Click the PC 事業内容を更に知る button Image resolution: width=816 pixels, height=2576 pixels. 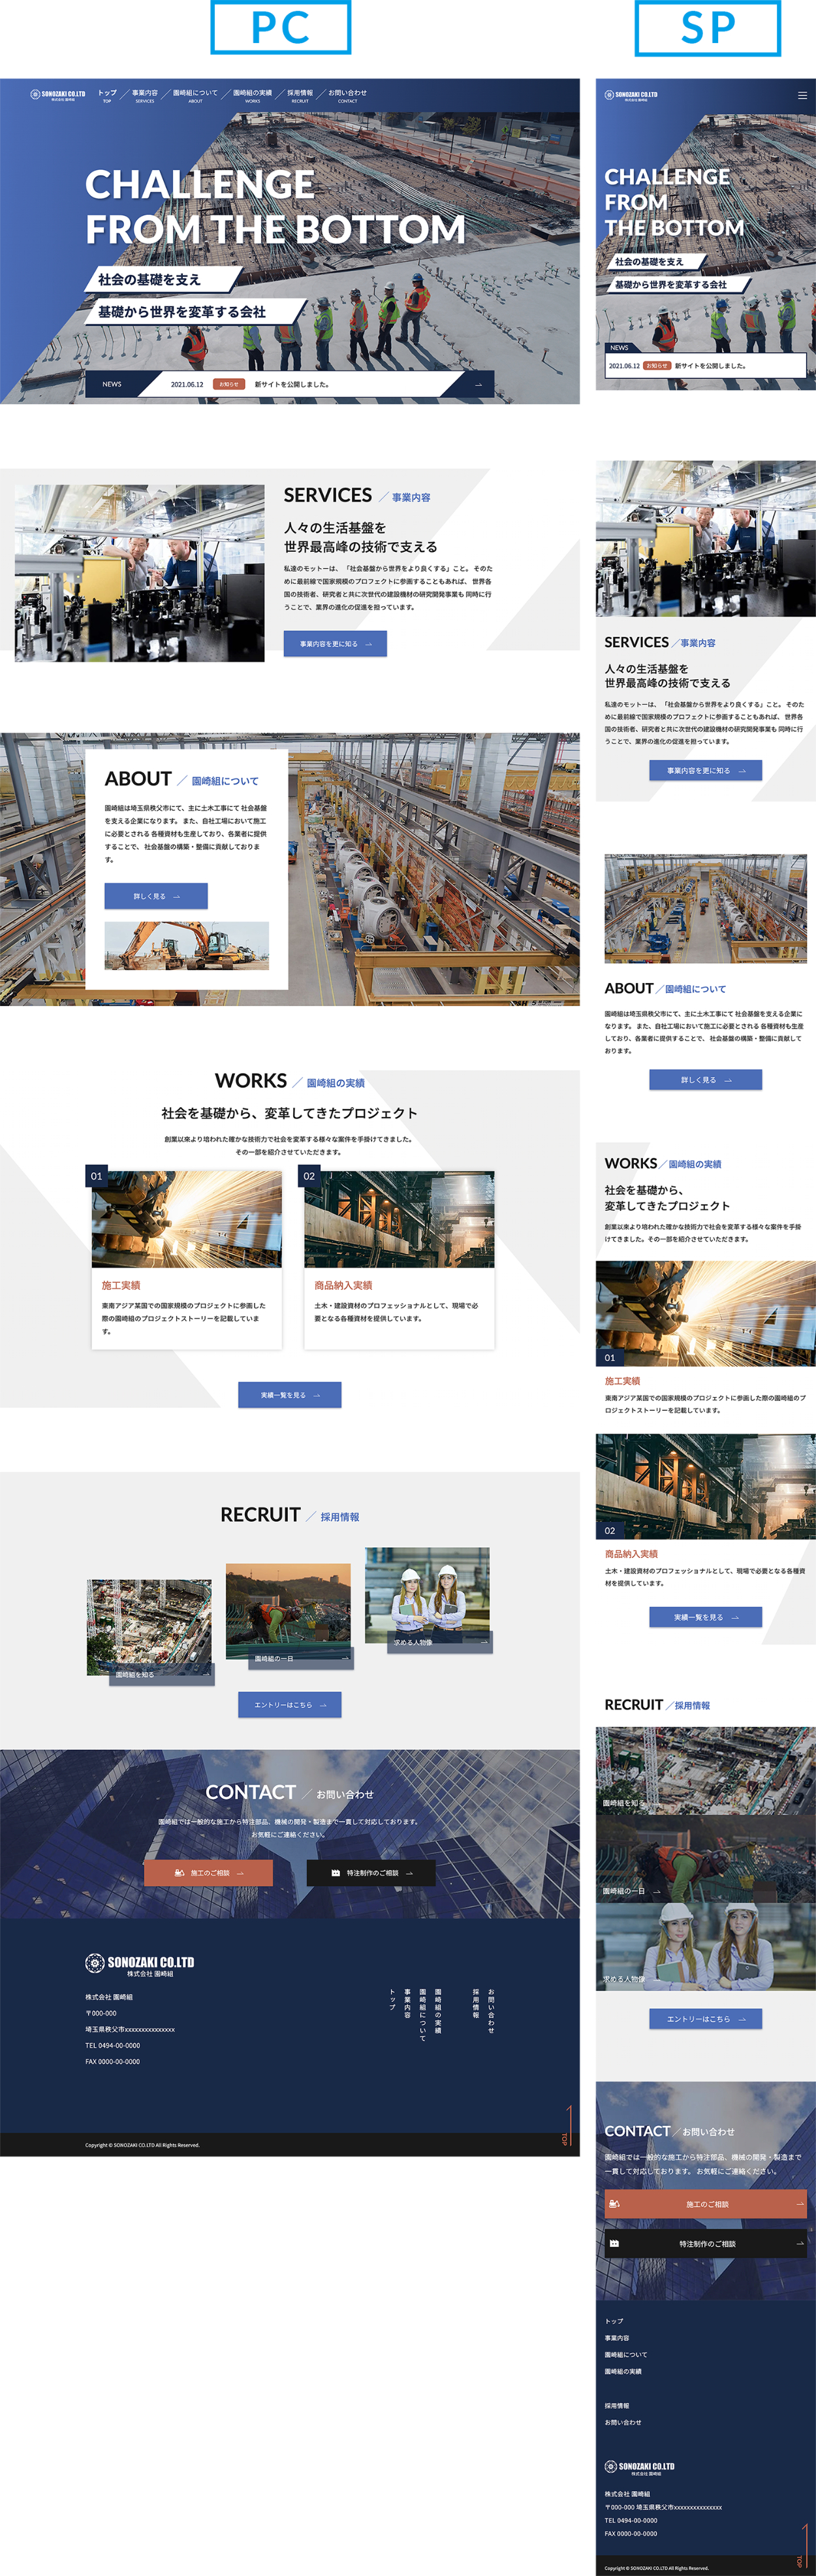[335, 644]
